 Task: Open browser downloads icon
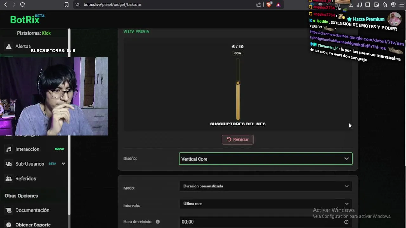pos(351,4)
